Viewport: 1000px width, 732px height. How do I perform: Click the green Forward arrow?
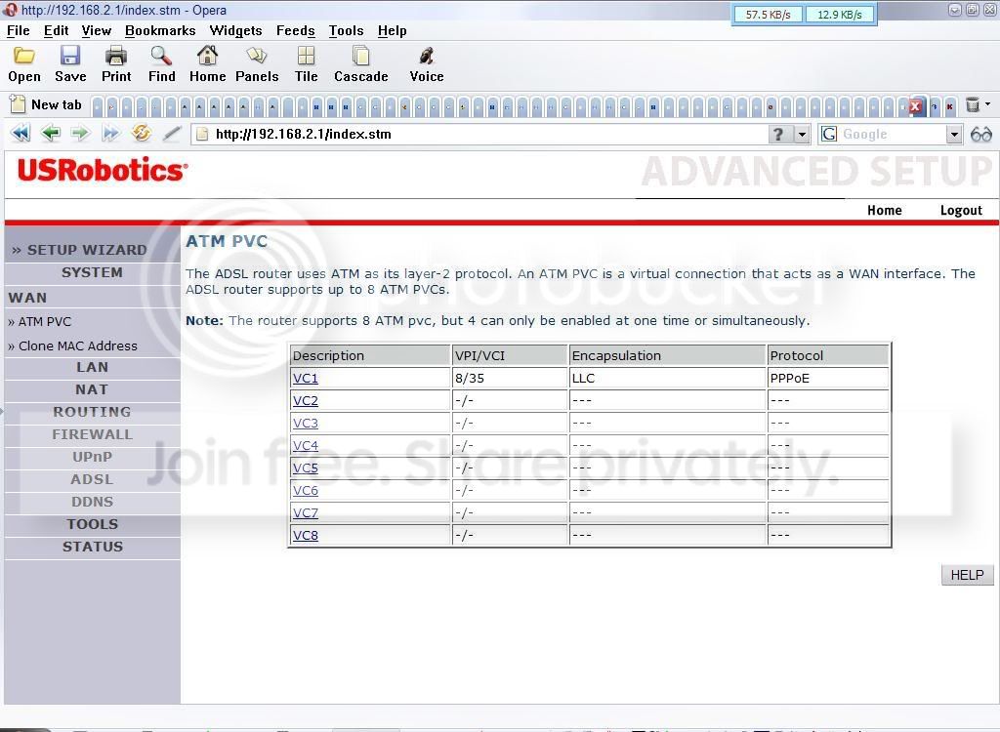(80, 134)
